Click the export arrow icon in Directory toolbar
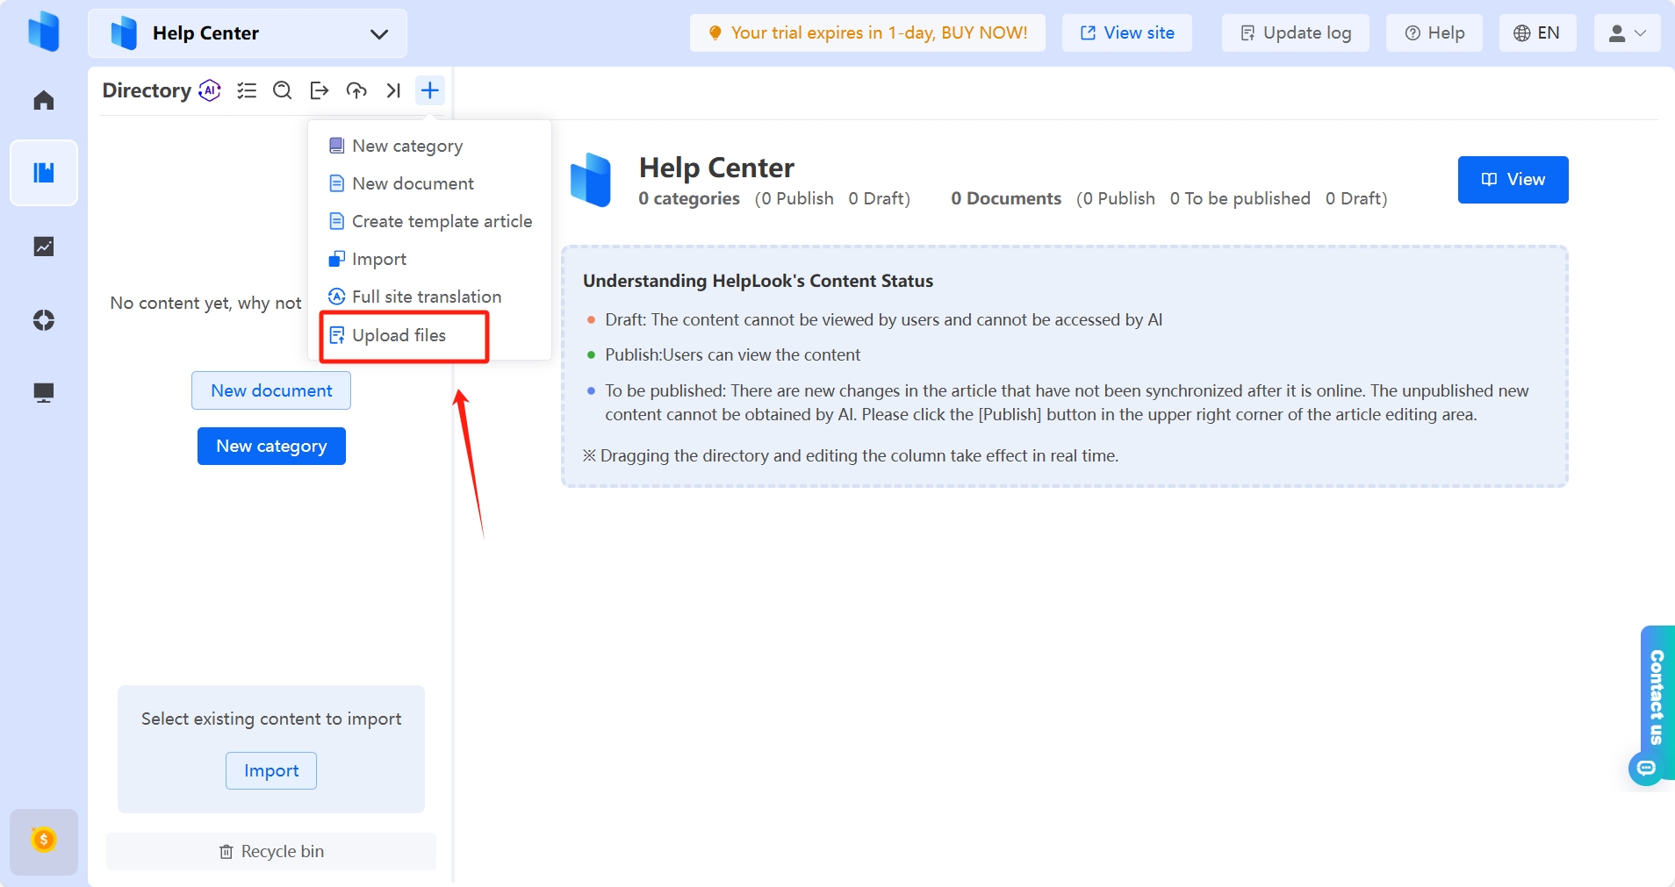1675x887 pixels. 319,90
